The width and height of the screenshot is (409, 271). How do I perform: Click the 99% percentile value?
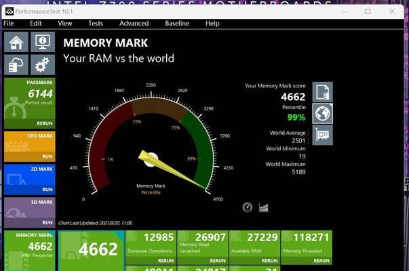(x=296, y=117)
